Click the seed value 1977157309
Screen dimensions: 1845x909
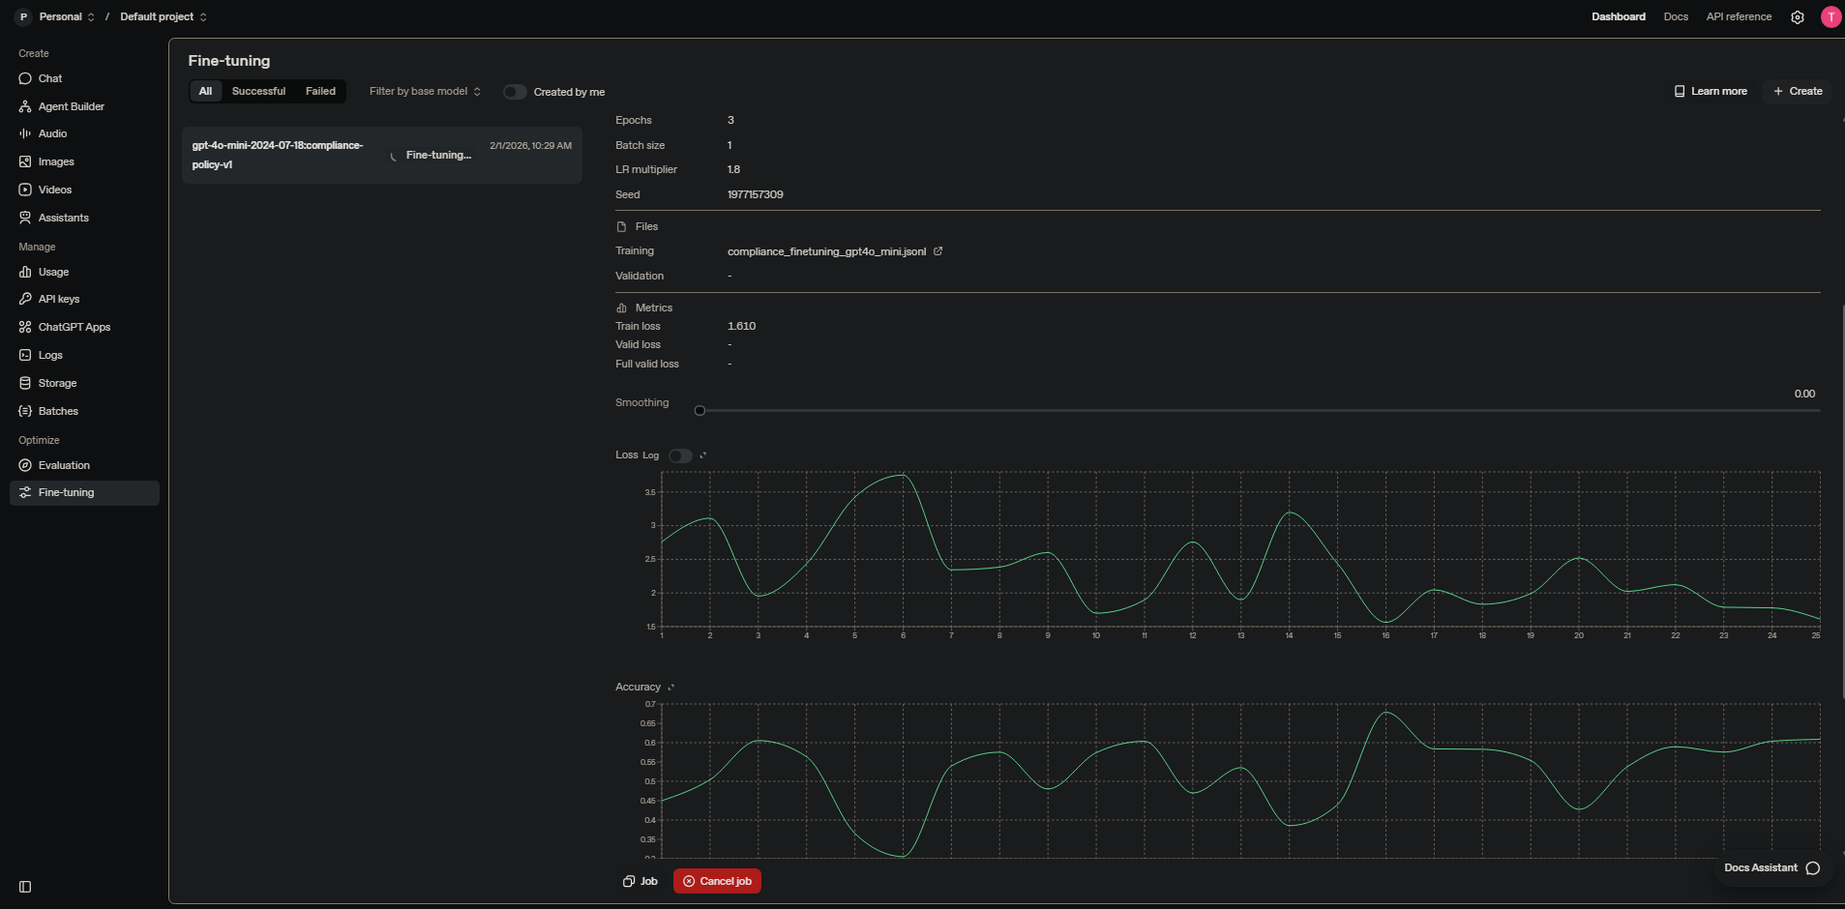(x=755, y=194)
